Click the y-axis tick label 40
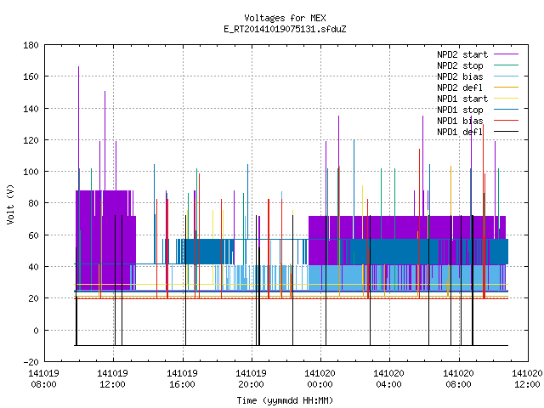 tap(33, 267)
